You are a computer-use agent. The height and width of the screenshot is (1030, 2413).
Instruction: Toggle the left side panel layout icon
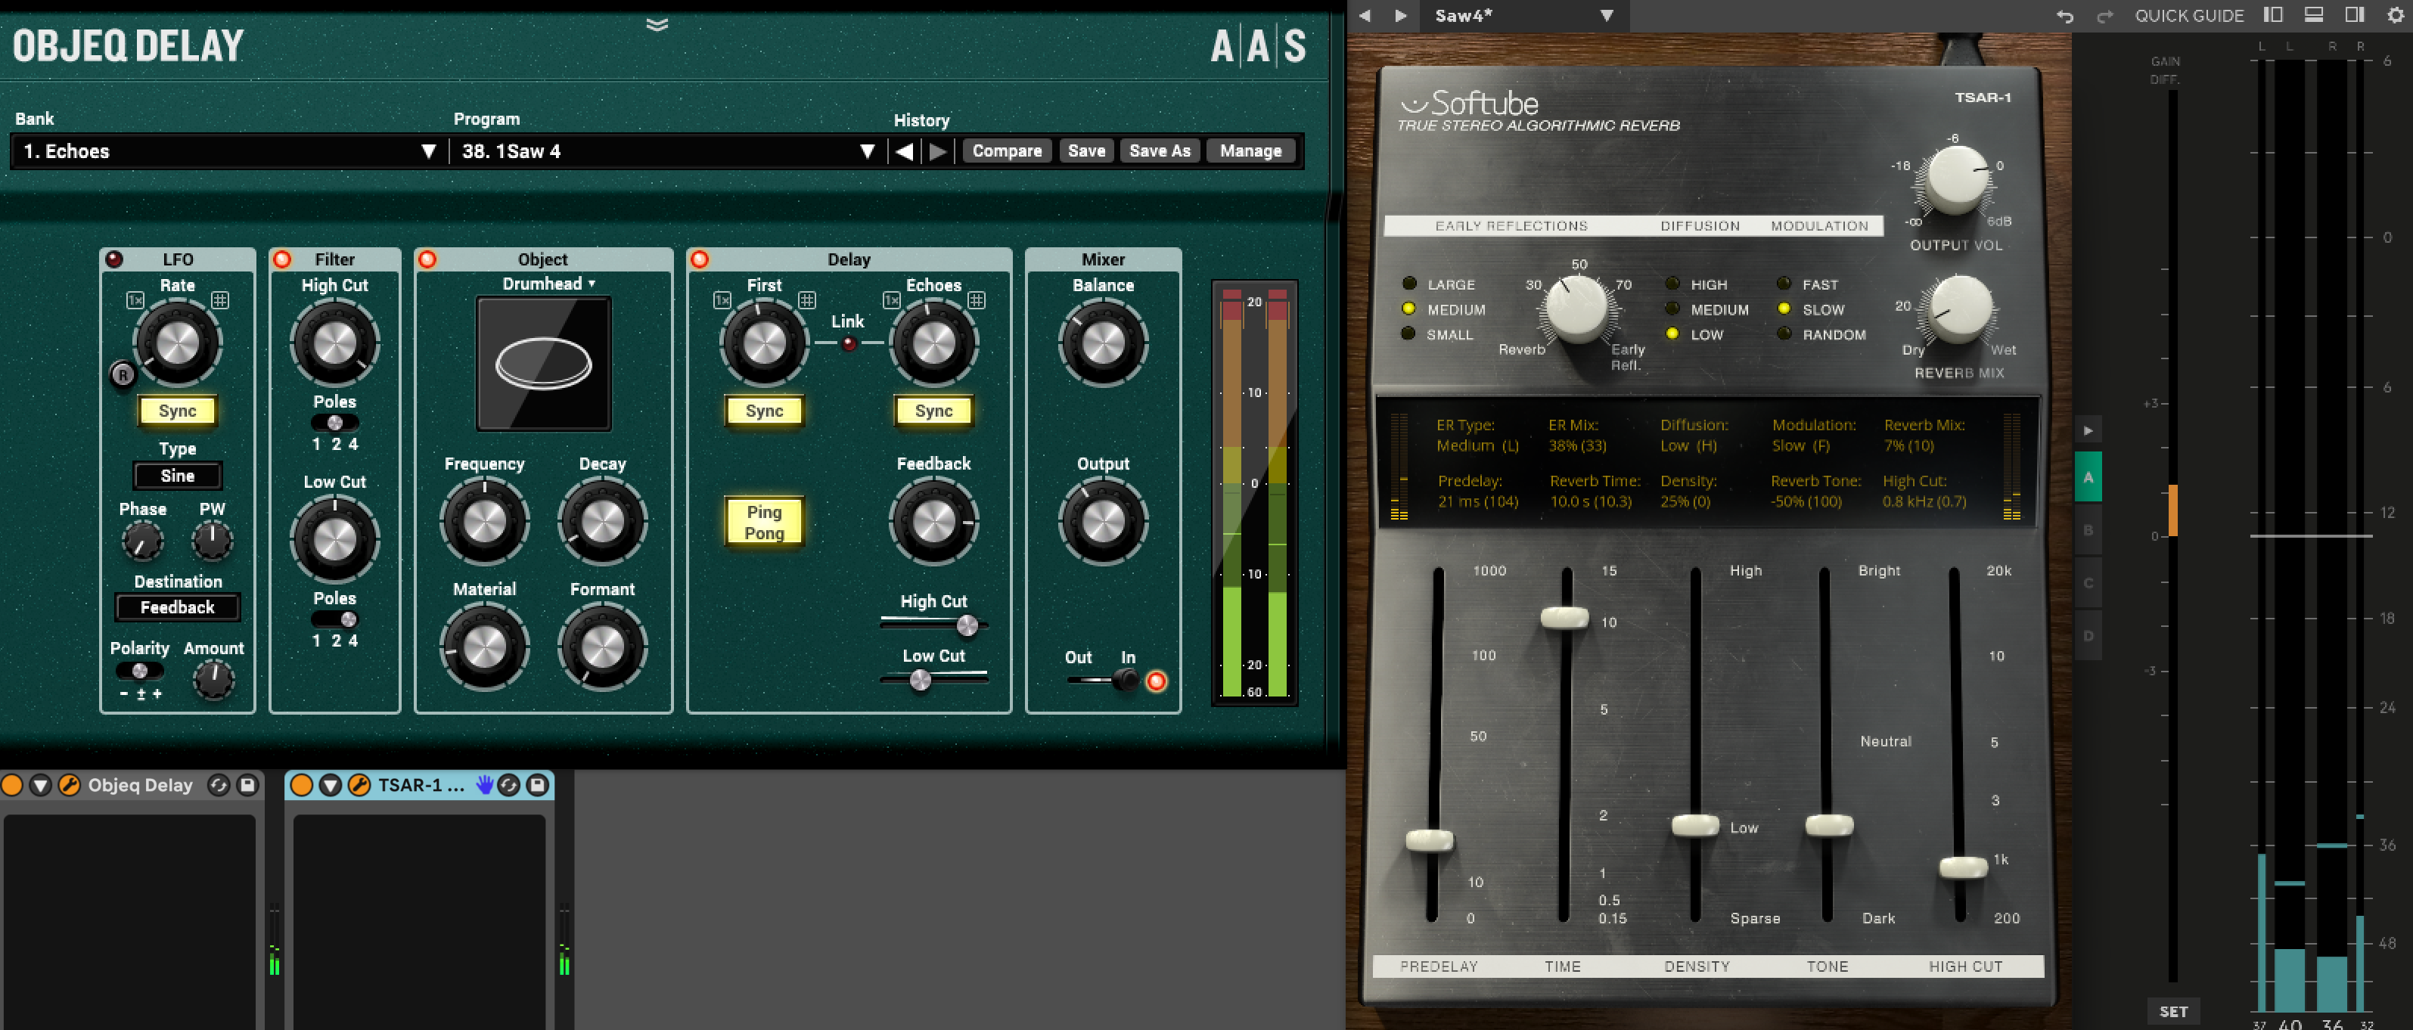(x=2272, y=15)
